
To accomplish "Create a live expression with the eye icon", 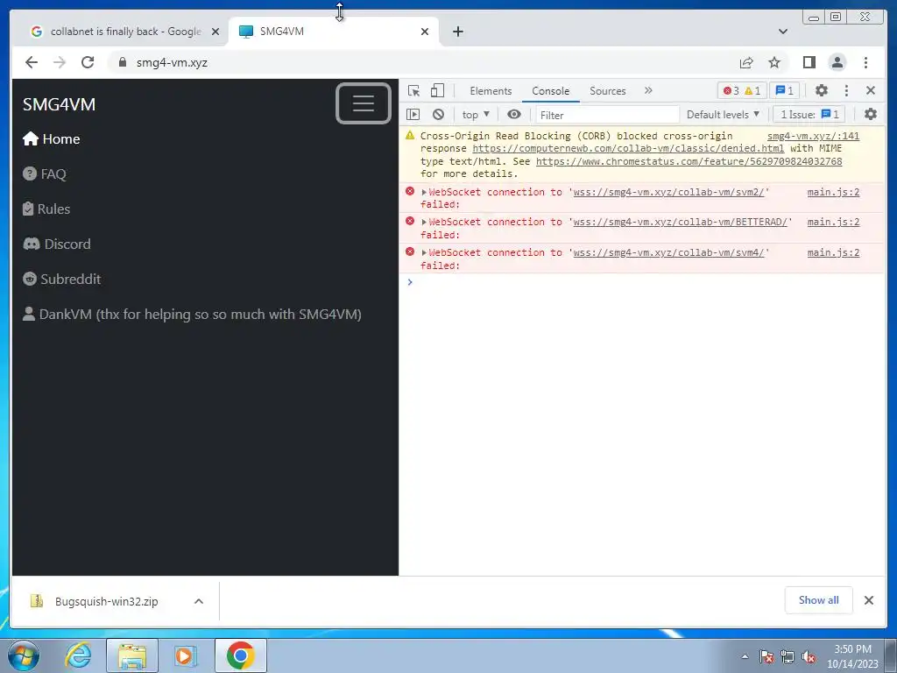I will (513, 115).
